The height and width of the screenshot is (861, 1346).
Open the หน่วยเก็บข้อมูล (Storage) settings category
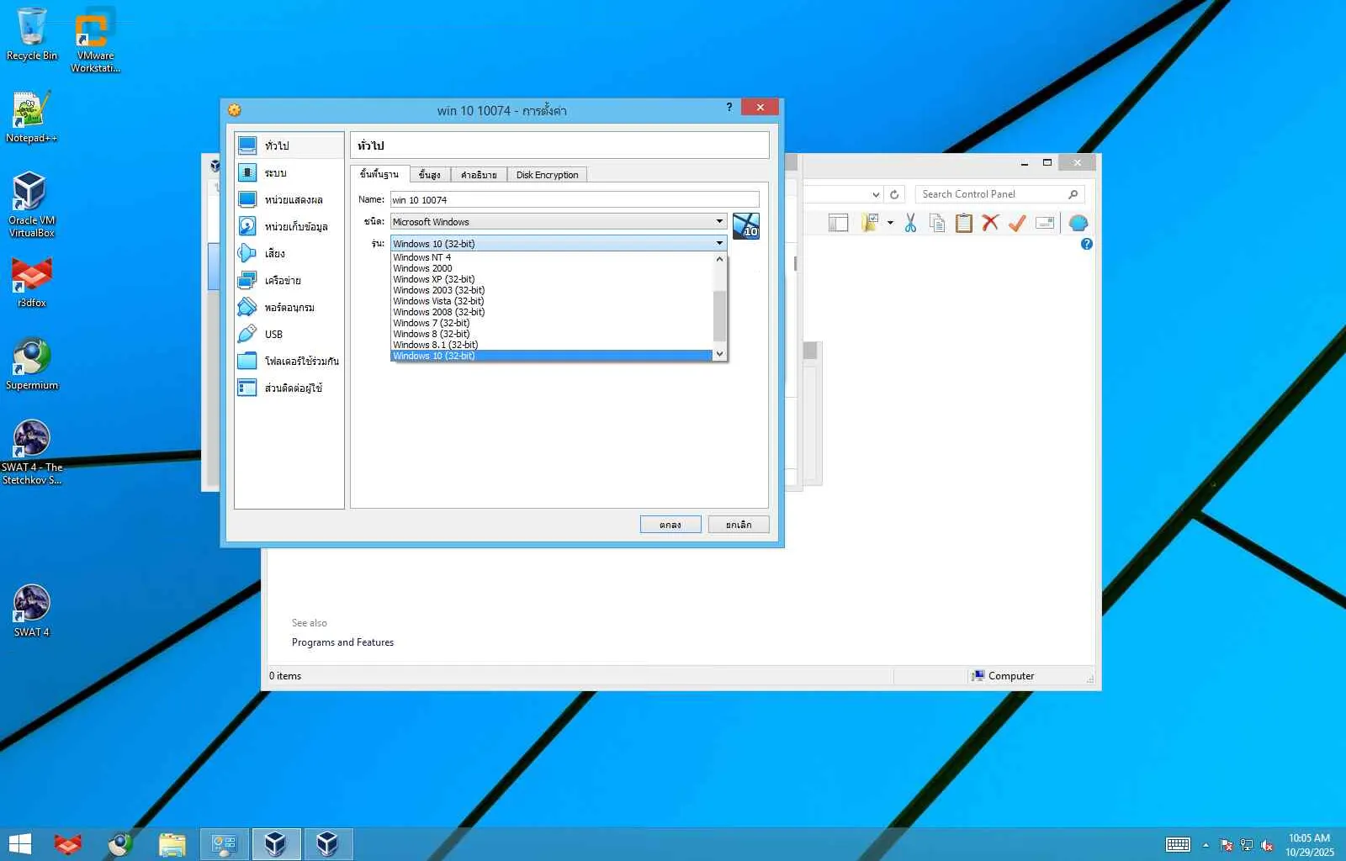(x=289, y=226)
